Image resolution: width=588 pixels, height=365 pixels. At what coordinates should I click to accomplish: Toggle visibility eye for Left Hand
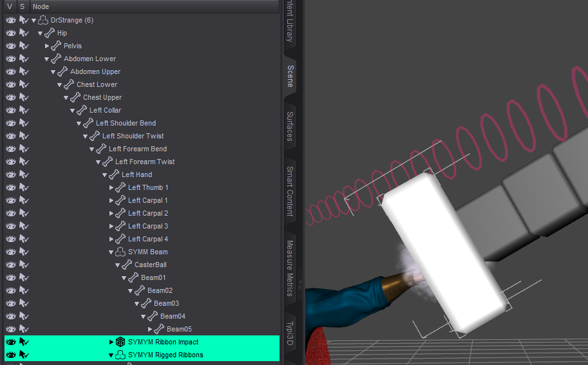point(11,174)
